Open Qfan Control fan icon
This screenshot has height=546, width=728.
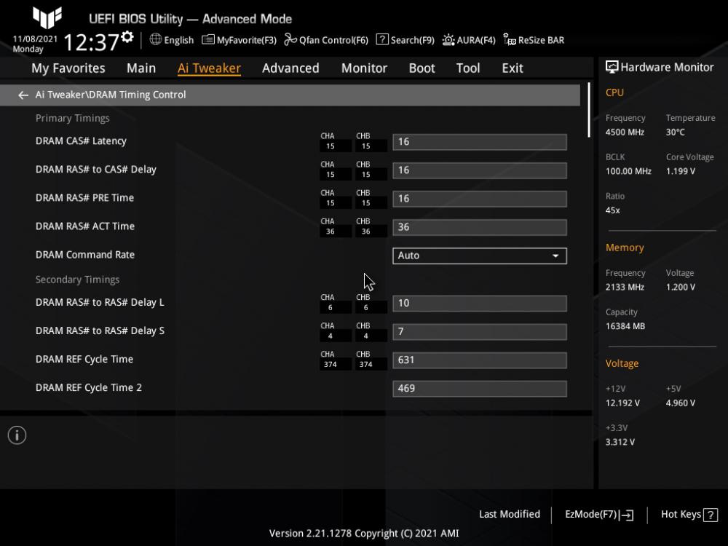[x=290, y=39]
